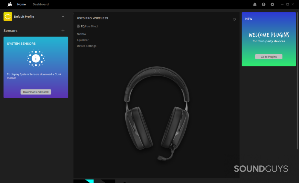
Task: Click the yellow Default Profile icon
Action: tap(7, 16)
